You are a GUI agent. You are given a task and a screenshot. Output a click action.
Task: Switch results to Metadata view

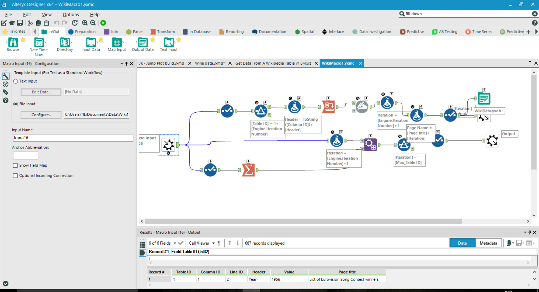point(488,243)
